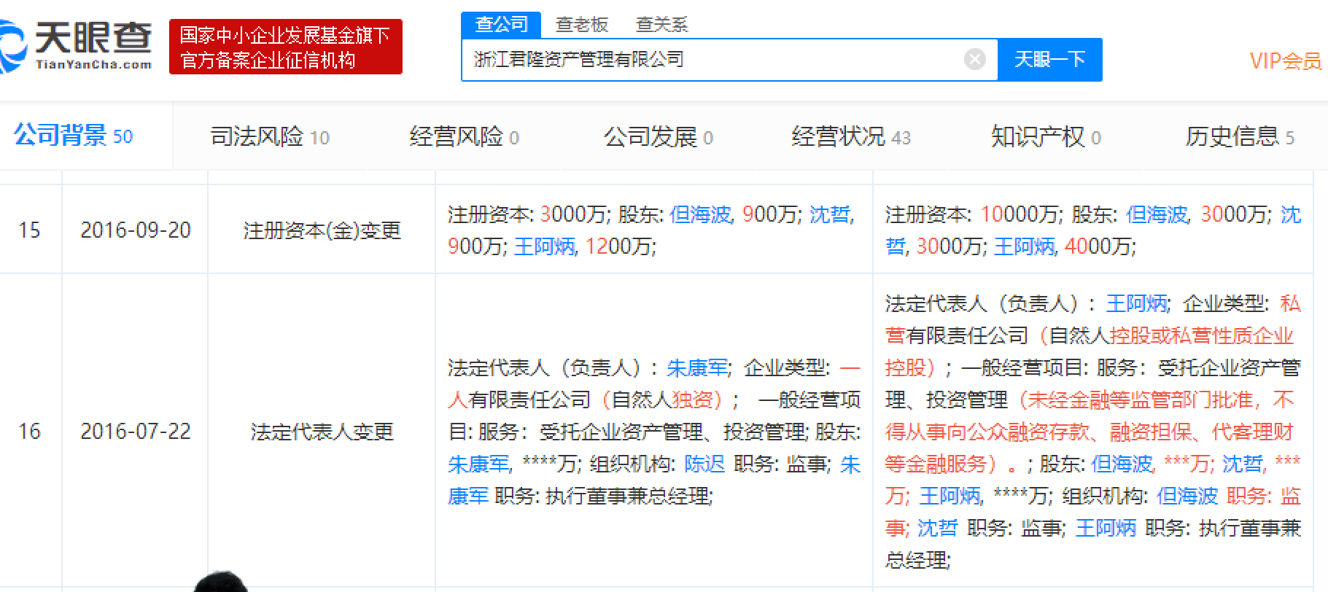Viewport: 1328px width, 592px height.
Task: Switch to the 查老板 search tab
Action: coord(581,25)
